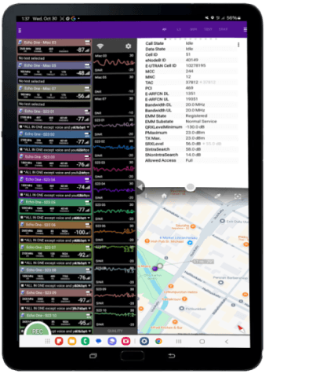The width and height of the screenshot is (309, 374).
Task: Tap the QUALITY label below the charts
Action: pyautogui.click(x=115, y=331)
